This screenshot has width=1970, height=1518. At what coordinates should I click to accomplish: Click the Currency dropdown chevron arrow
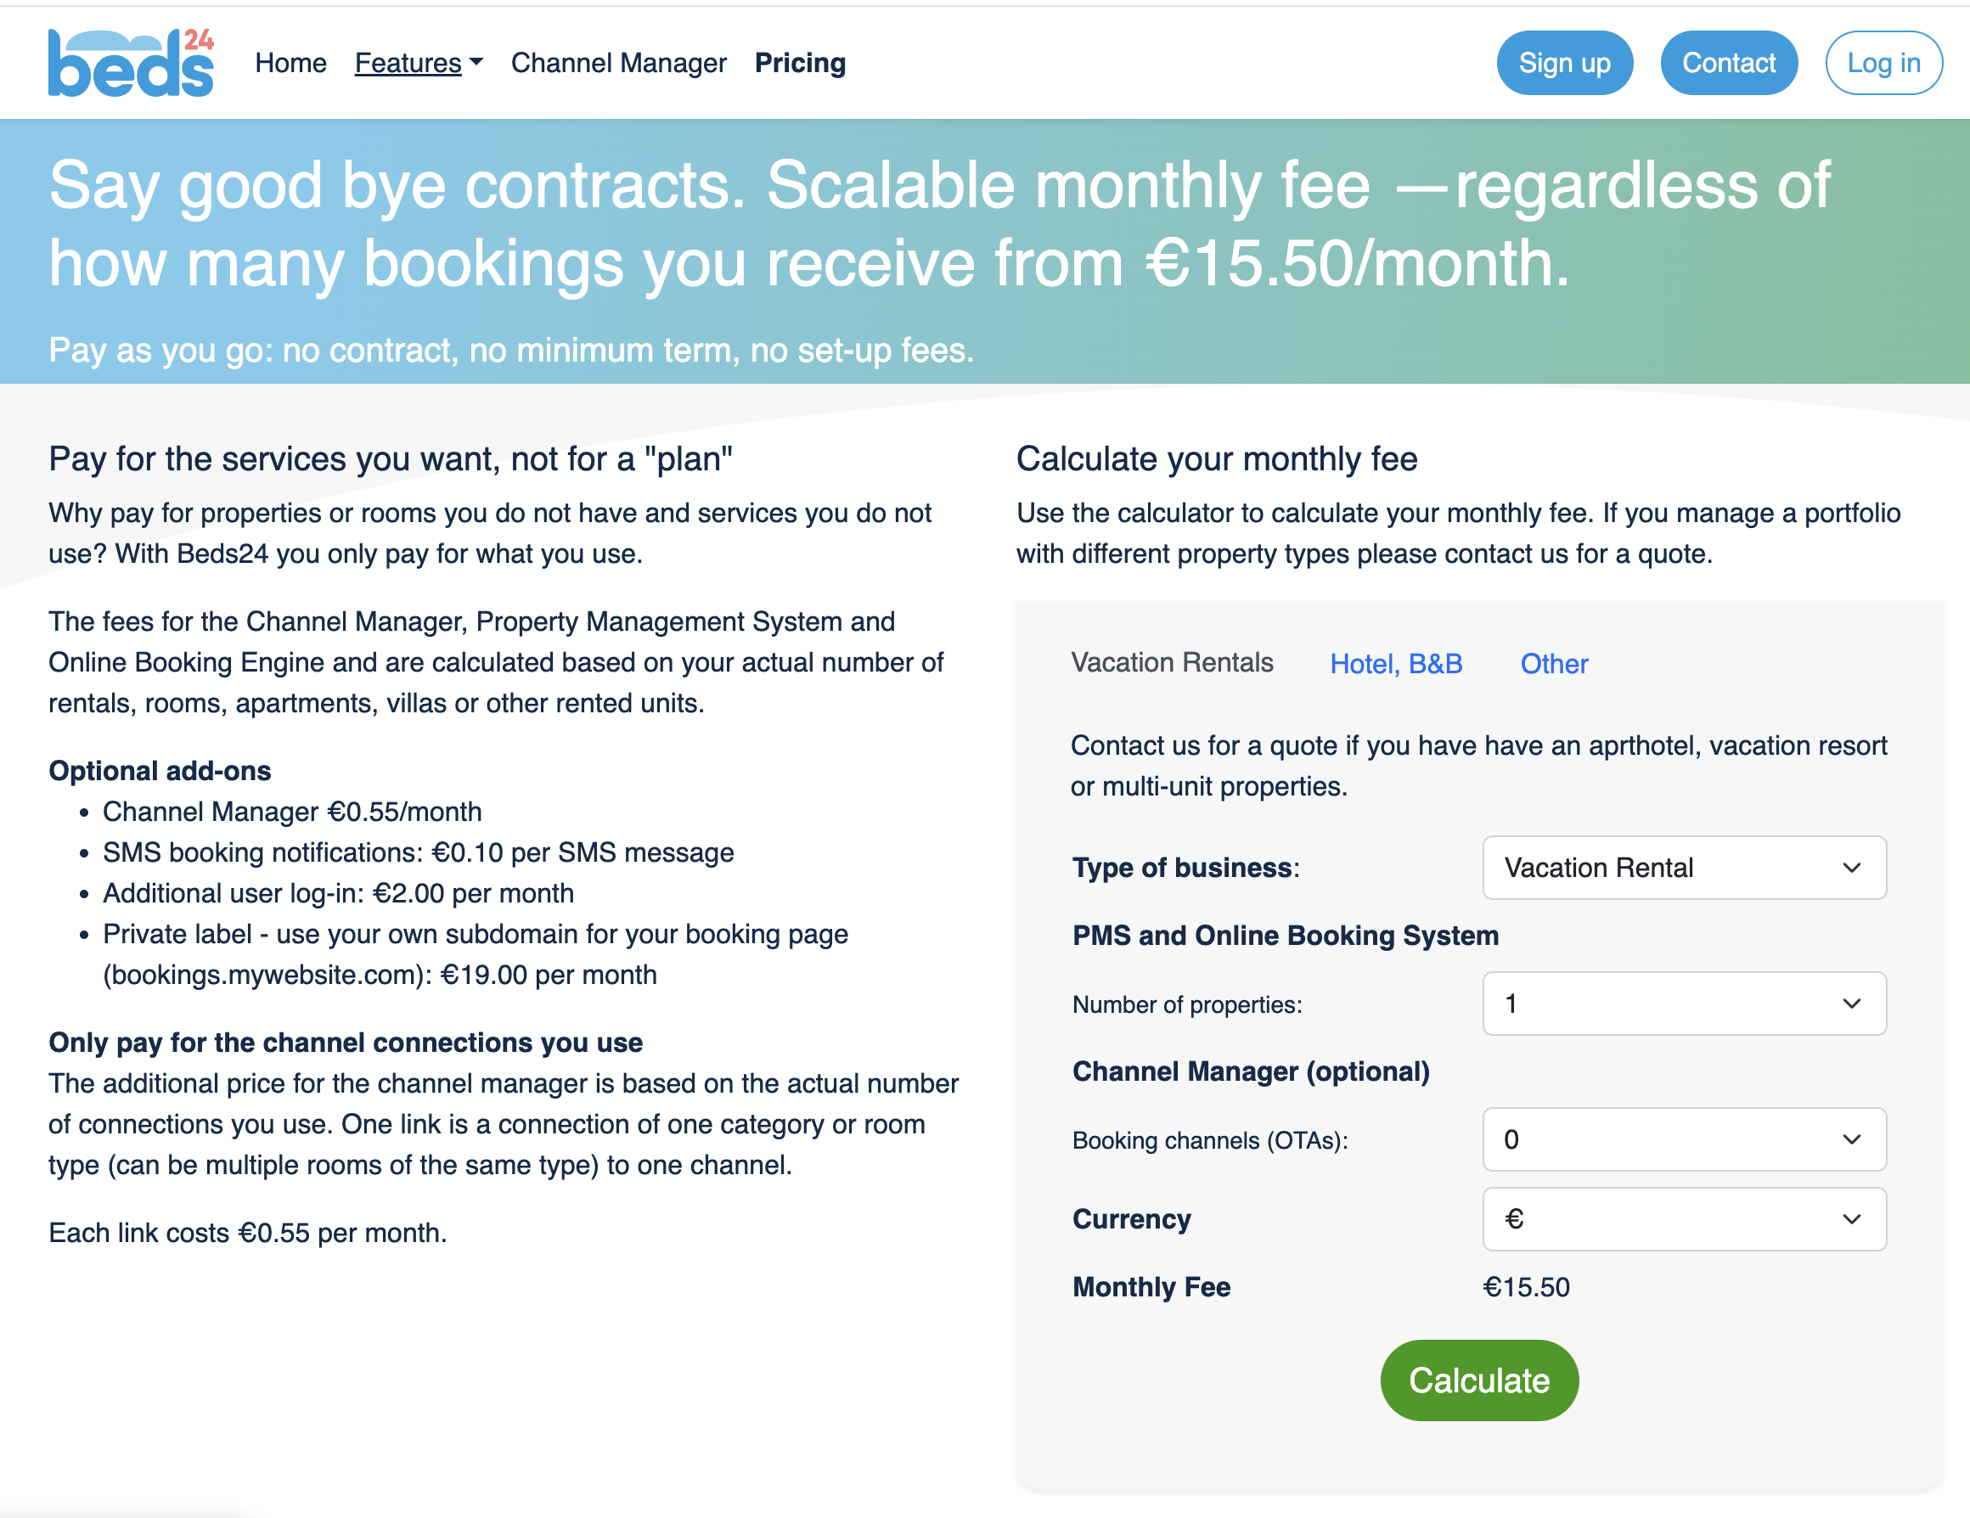1851,1219
